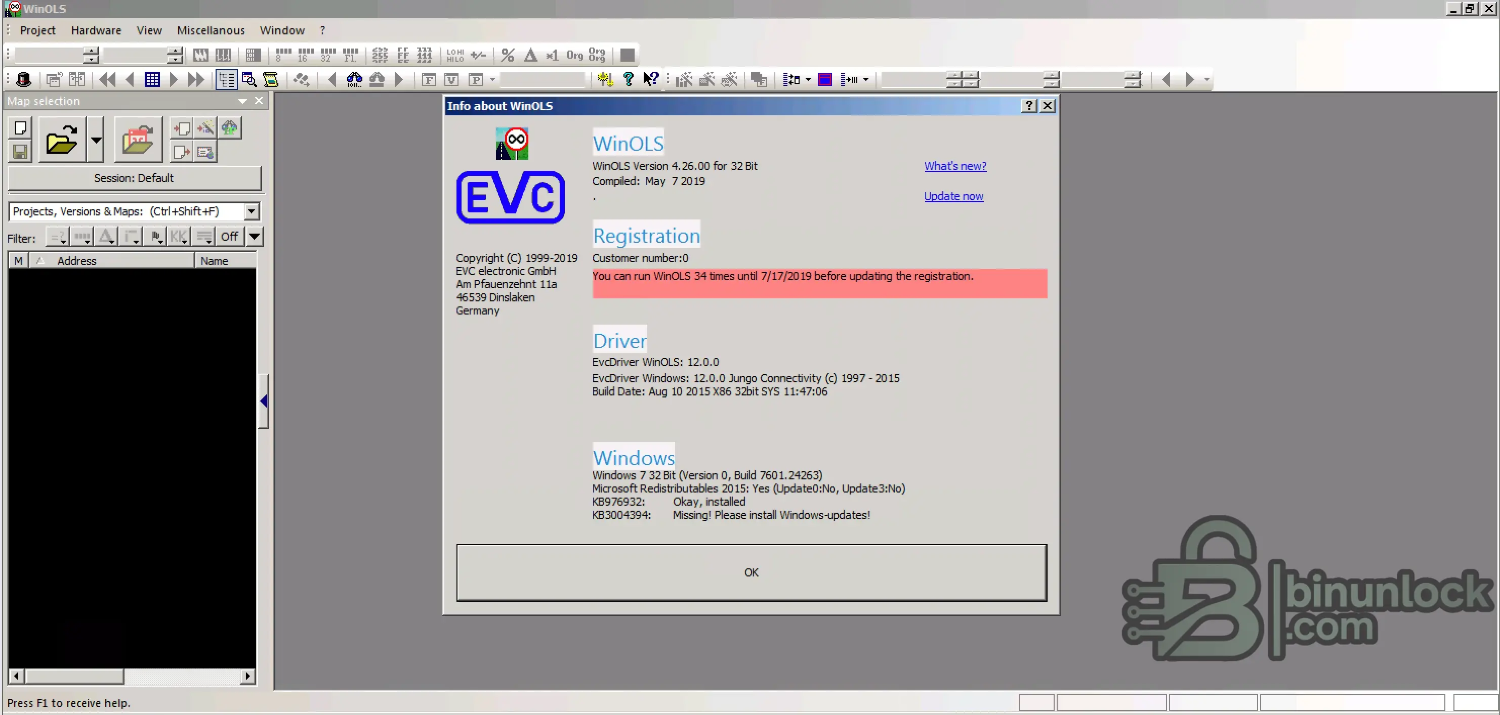Click the double-right fast-forward arrow icon
This screenshot has height=715, width=1500.
196,79
